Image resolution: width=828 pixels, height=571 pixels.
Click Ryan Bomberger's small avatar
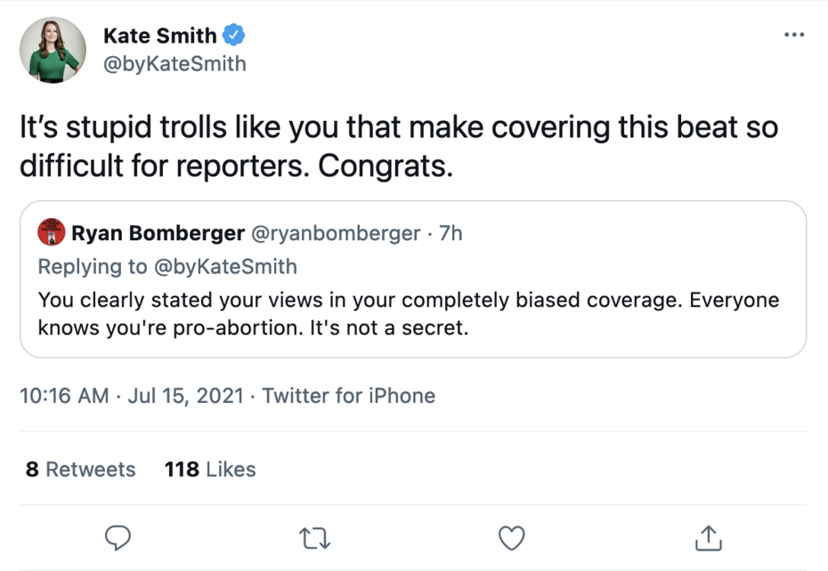click(x=50, y=233)
